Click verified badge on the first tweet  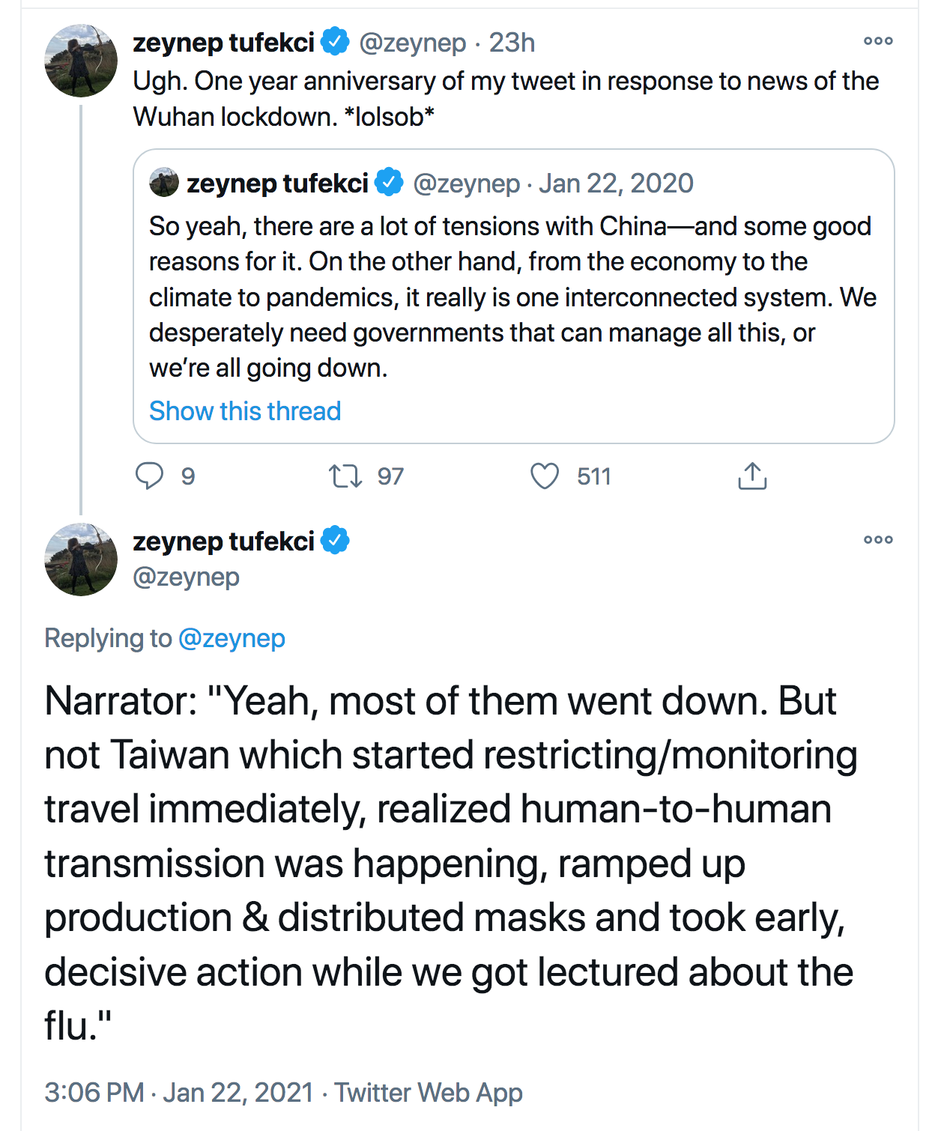[335, 41]
